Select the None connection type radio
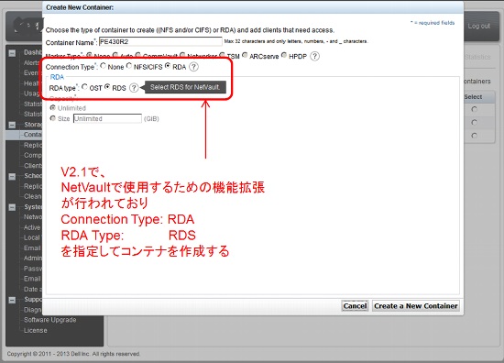Image resolution: width=504 pixels, height=363 pixels. coord(104,66)
